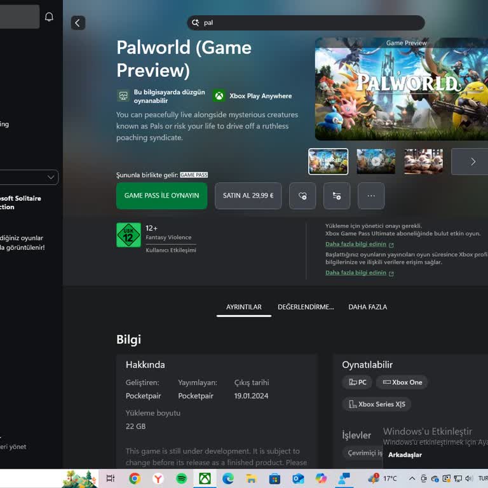Select the third screenshot thumbnail
The height and width of the screenshot is (488, 488).
pos(423,161)
